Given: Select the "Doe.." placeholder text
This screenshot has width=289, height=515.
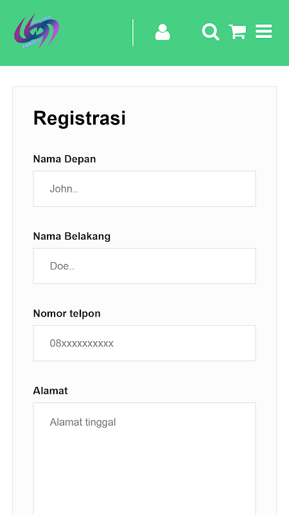Looking at the screenshot, I should 62,266.
